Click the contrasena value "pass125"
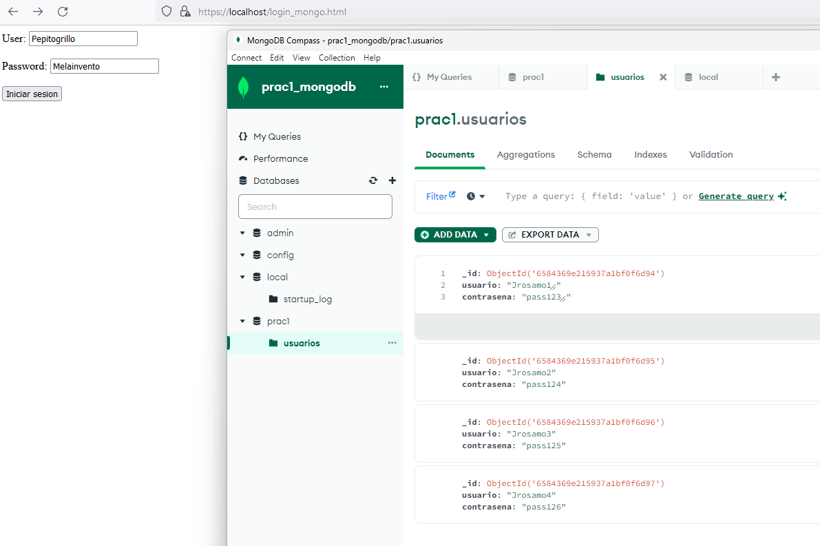Image resolution: width=820 pixels, height=546 pixels. click(543, 445)
